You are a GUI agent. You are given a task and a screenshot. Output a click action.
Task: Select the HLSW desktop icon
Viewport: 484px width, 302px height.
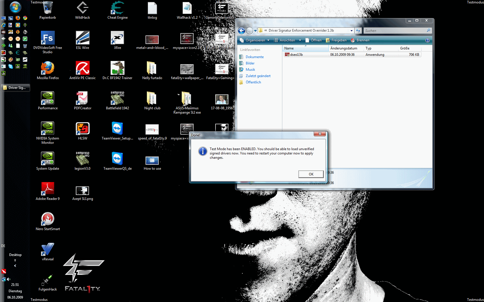[x=83, y=131]
